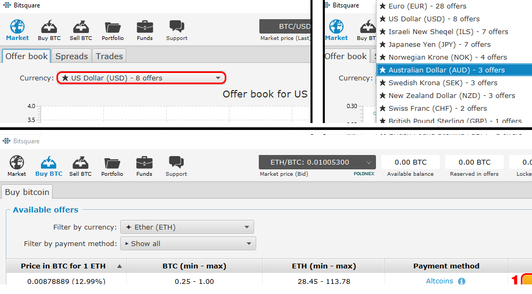Choose US Dollar (USD) - 8 offers in list
This screenshot has height=294, width=532.
tap(454, 19)
